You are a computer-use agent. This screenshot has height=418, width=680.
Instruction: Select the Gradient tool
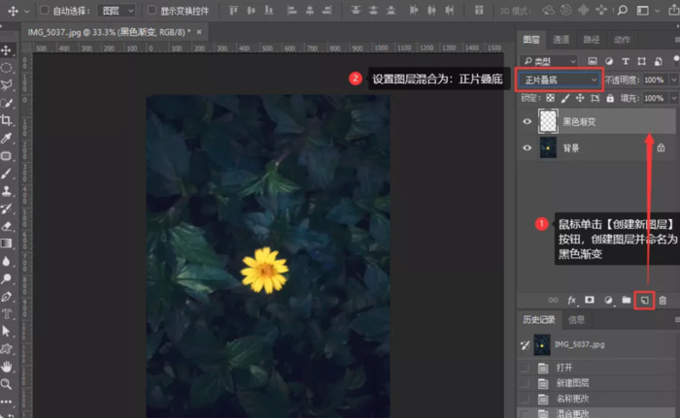(x=6, y=243)
